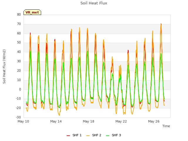
Task: Click the 50 y-axis tick label
Action: point(19,42)
